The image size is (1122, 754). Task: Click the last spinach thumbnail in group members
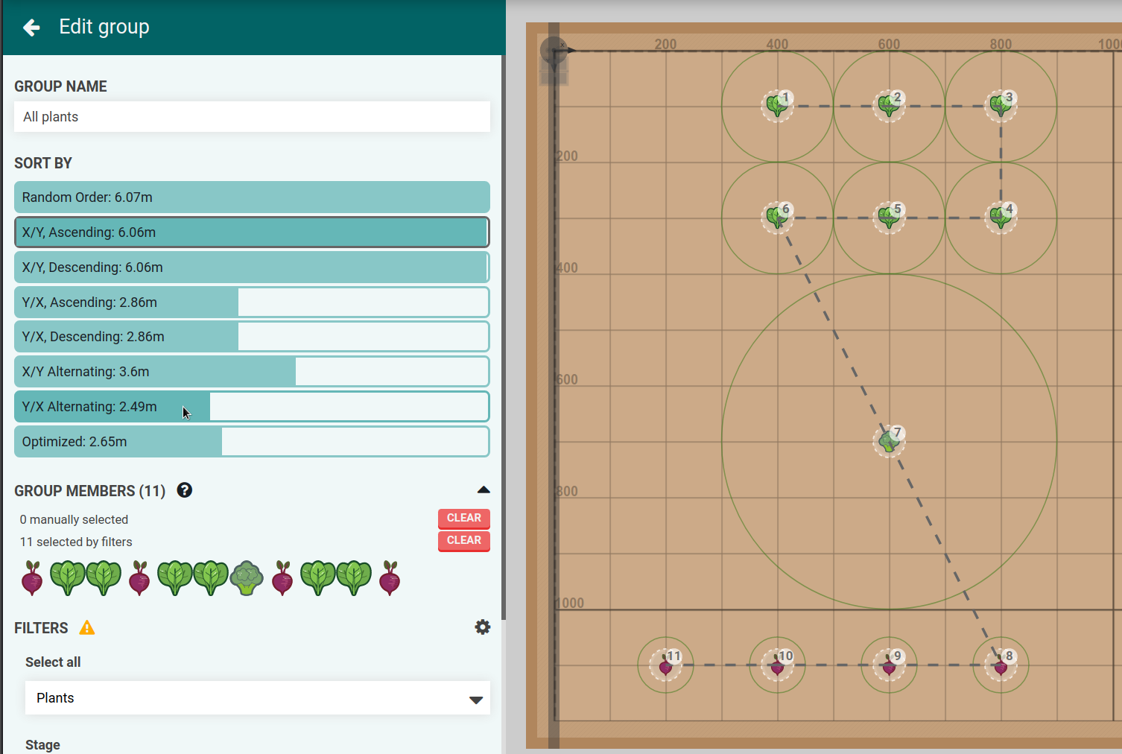tap(354, 578)
